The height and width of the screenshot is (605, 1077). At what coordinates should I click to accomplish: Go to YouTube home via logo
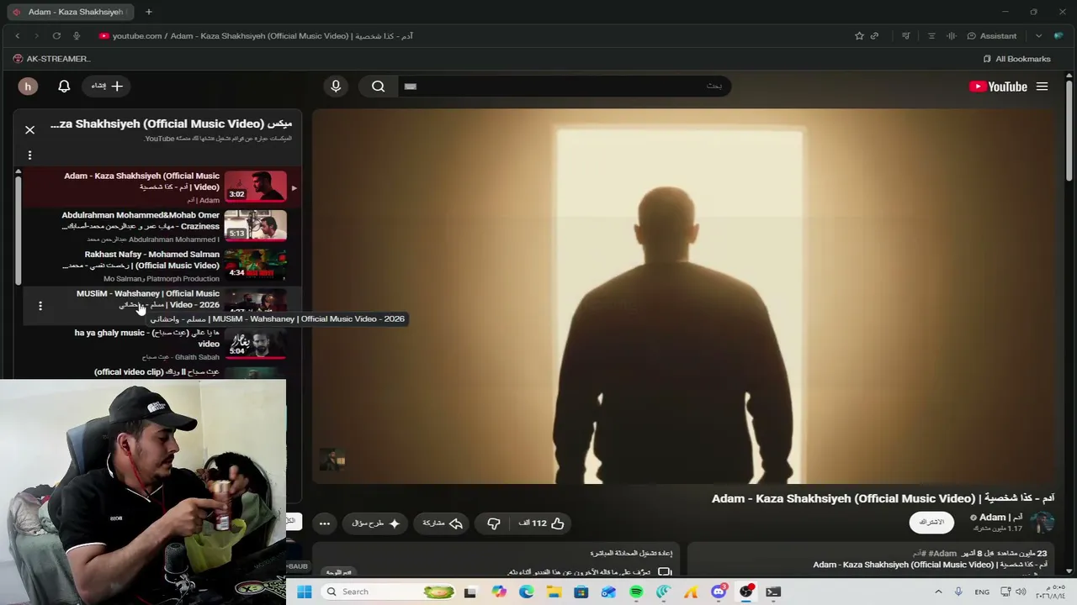(x=999, y=87)
